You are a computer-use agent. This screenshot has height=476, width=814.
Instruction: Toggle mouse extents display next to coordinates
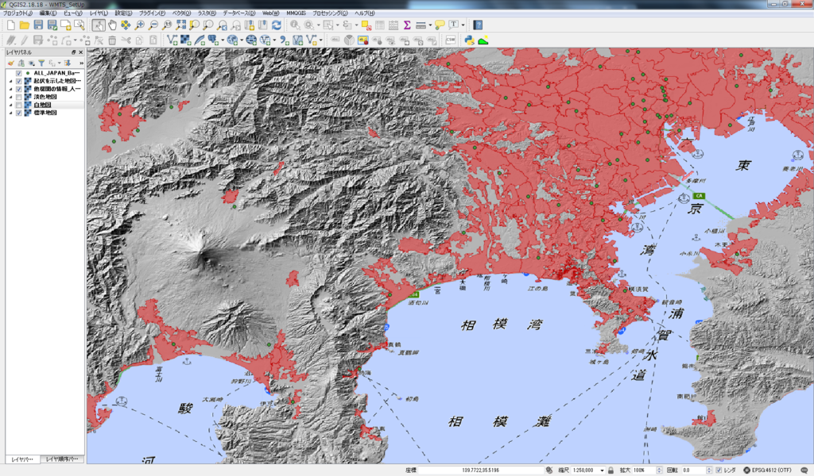coord(549,470)
